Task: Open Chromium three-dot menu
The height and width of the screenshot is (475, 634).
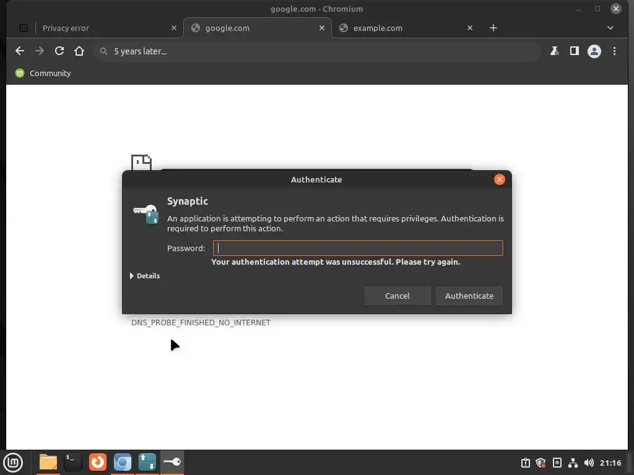Action: point(614,51)
